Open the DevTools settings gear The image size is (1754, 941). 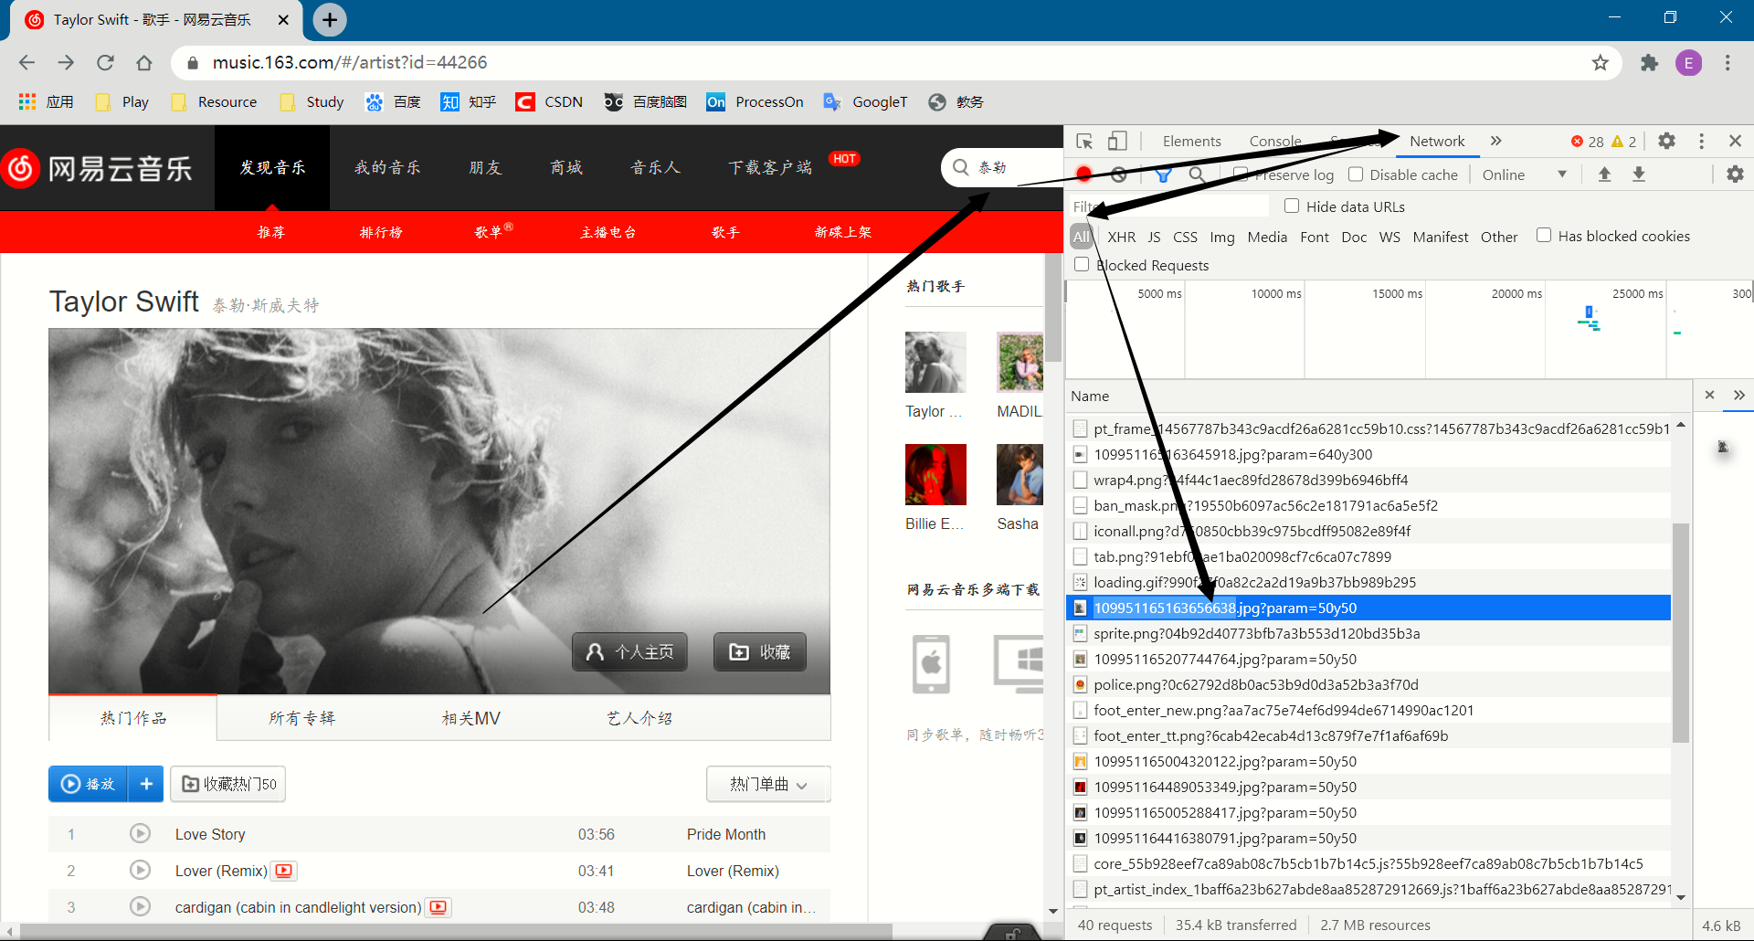pyautogui.click(x=1666, y=141)
